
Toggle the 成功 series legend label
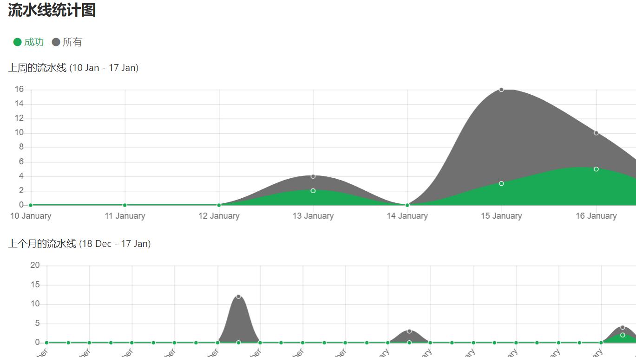pos(34,42)
